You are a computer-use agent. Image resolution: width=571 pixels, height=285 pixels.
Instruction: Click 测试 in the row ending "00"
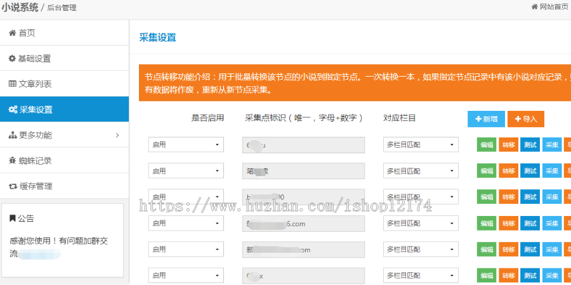click(x=530, y=197)
